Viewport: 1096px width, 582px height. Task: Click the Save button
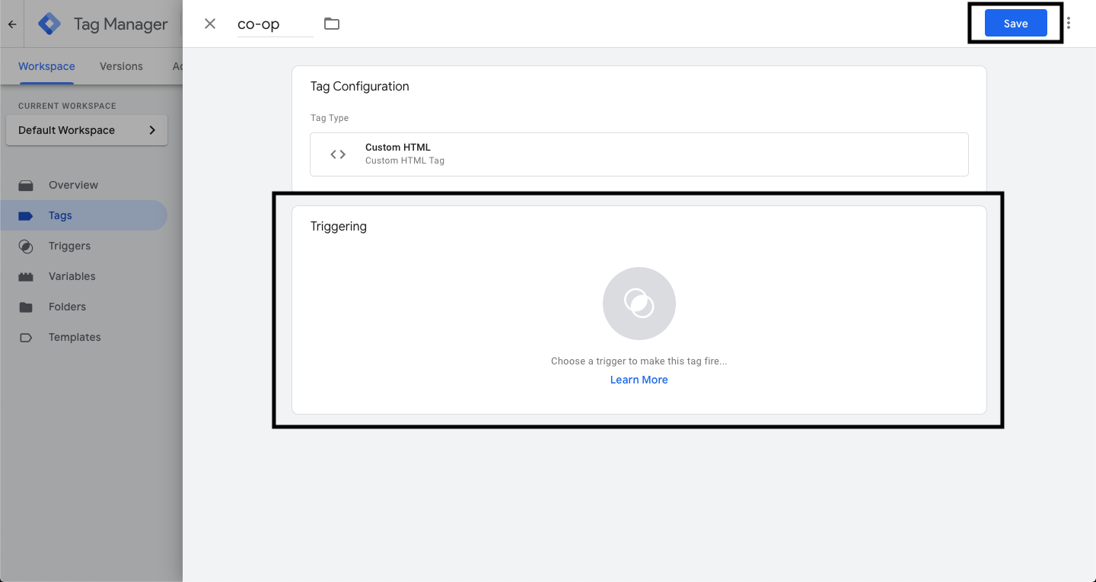coord(1015,24)
